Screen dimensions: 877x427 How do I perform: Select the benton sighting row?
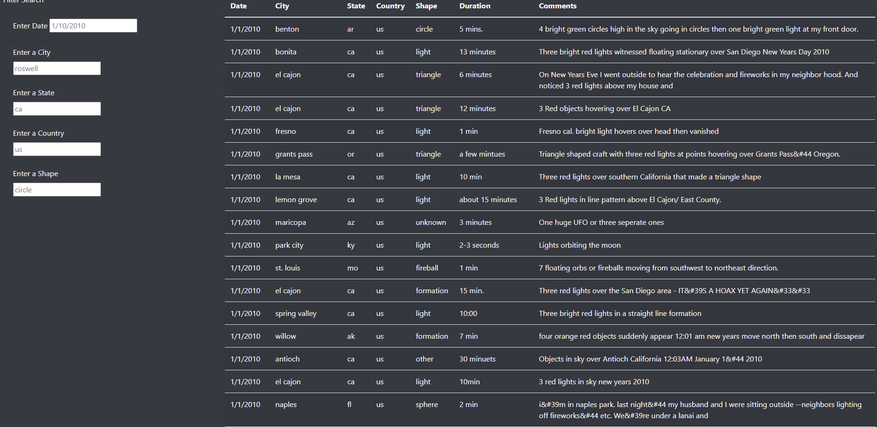coord(550,29)
